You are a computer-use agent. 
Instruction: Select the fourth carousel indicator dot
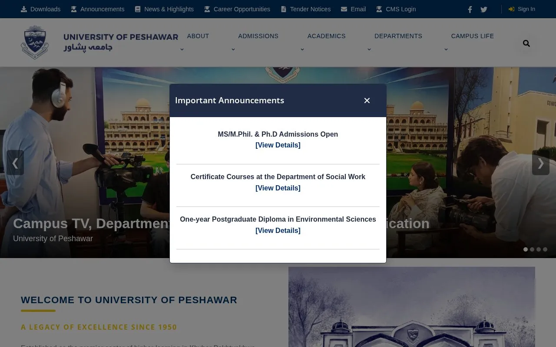[x=545, y=249]
